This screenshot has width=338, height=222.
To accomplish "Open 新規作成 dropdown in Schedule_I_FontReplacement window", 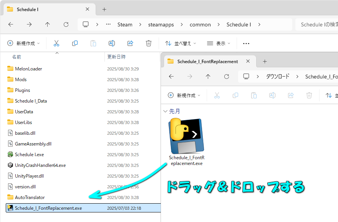I will pos(184,95).
